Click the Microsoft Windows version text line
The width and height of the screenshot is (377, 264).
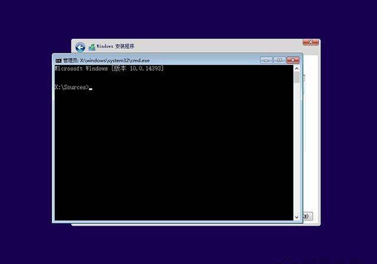tap(109, 68)
